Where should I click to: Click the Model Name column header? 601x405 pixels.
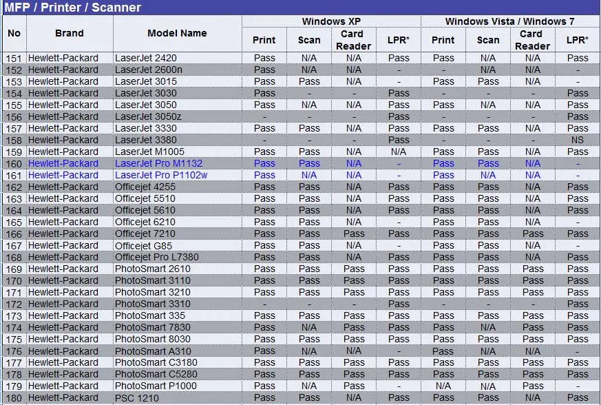click(x=177, y=33)
